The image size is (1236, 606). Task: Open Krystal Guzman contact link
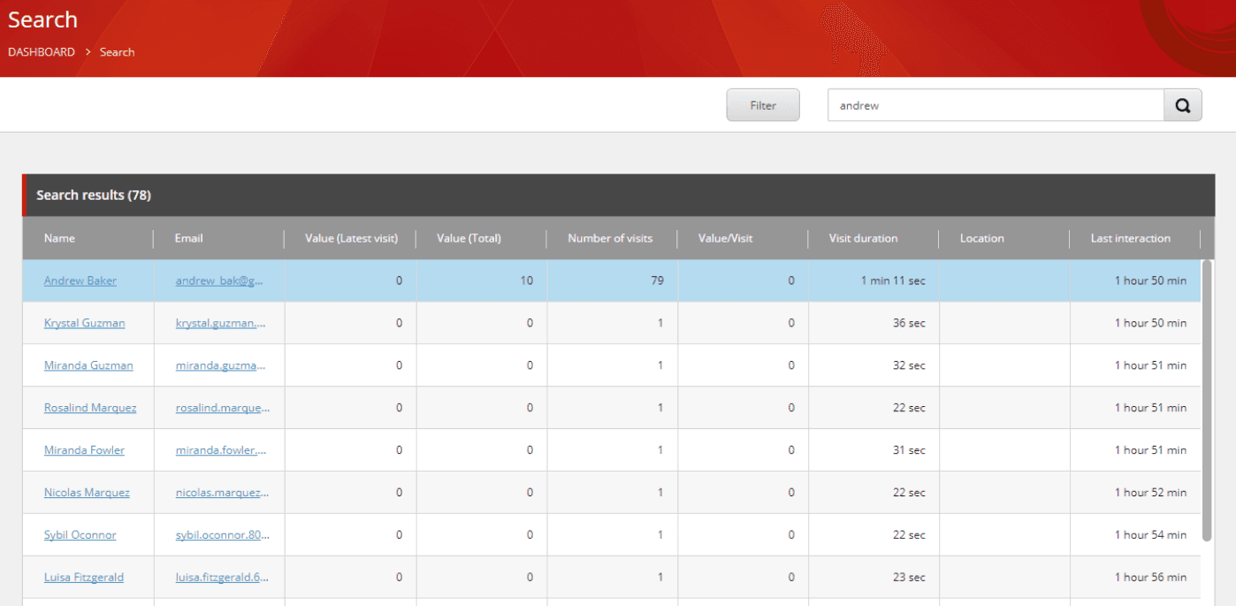pos(85,323)
